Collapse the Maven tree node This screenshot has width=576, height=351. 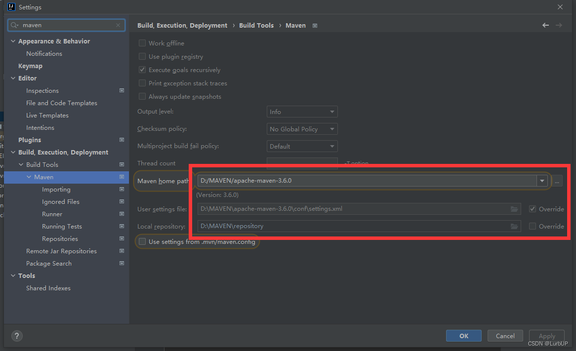click(29, 177)
